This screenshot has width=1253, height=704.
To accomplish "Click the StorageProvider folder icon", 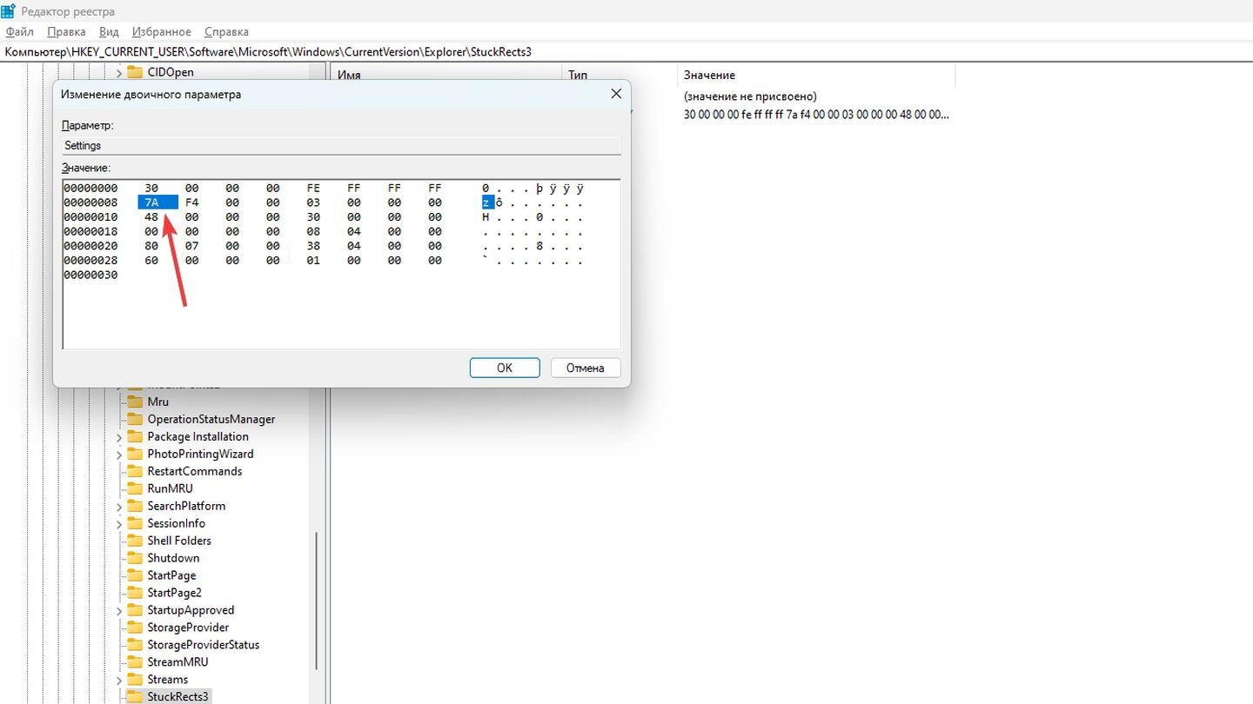I will coord(134,628).
